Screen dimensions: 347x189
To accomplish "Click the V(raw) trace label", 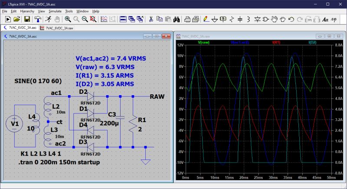I will tap(203, 42).
